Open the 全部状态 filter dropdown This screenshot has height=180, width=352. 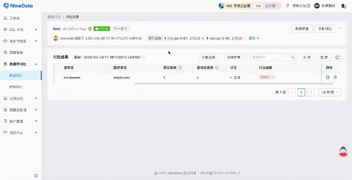coord(211,57)
